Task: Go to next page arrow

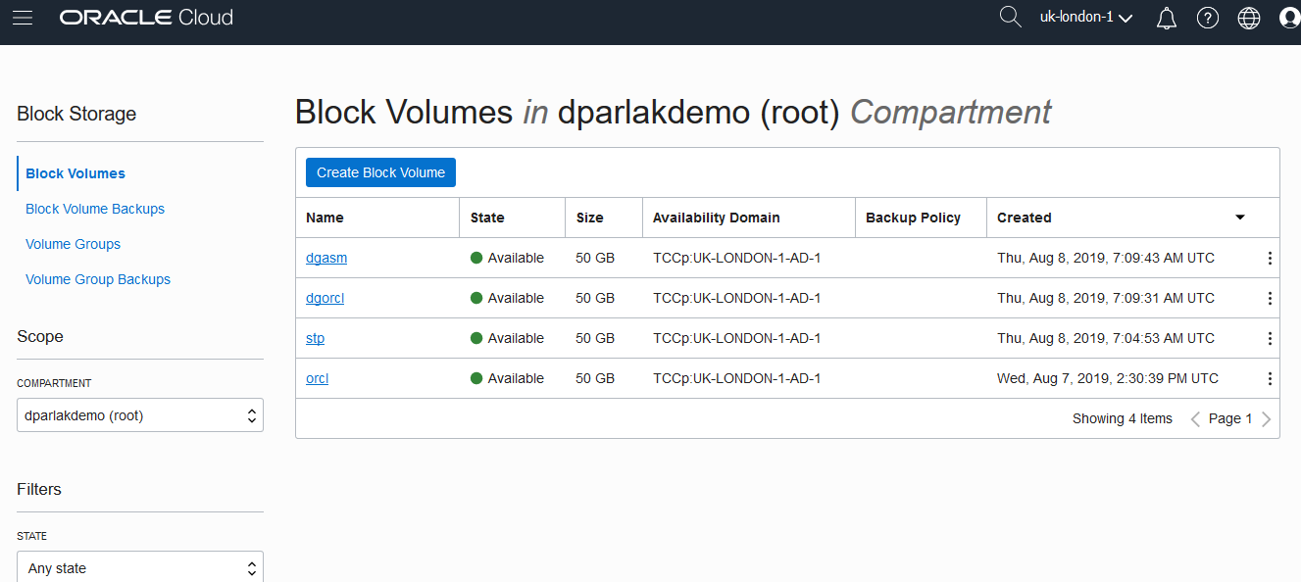Action: 1266,419
